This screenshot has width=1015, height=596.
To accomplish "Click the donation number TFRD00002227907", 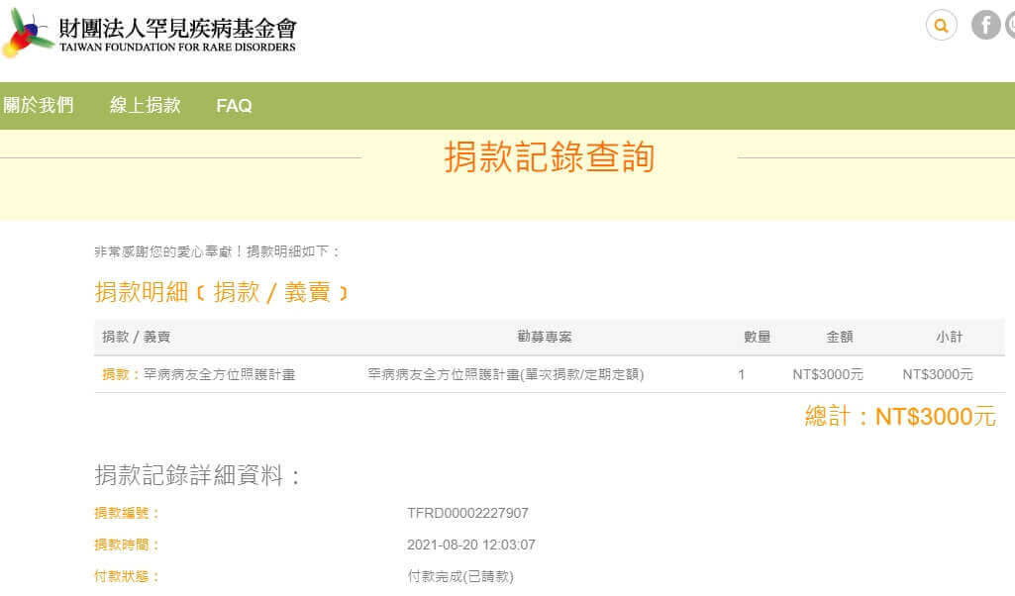I will [x=467, y=513].
